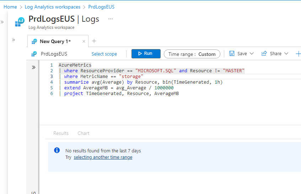Click the icon on the New Query 1 tab
This screenshot has width=301, height=194.
click(34, 41)
